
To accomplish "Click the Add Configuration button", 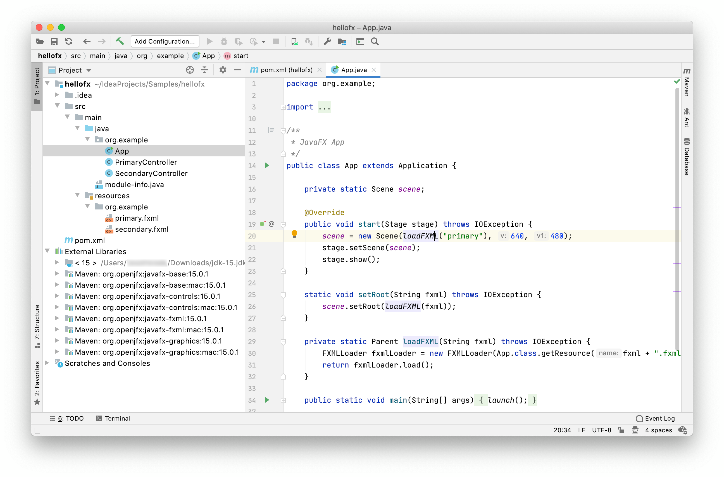I will 165,41.
